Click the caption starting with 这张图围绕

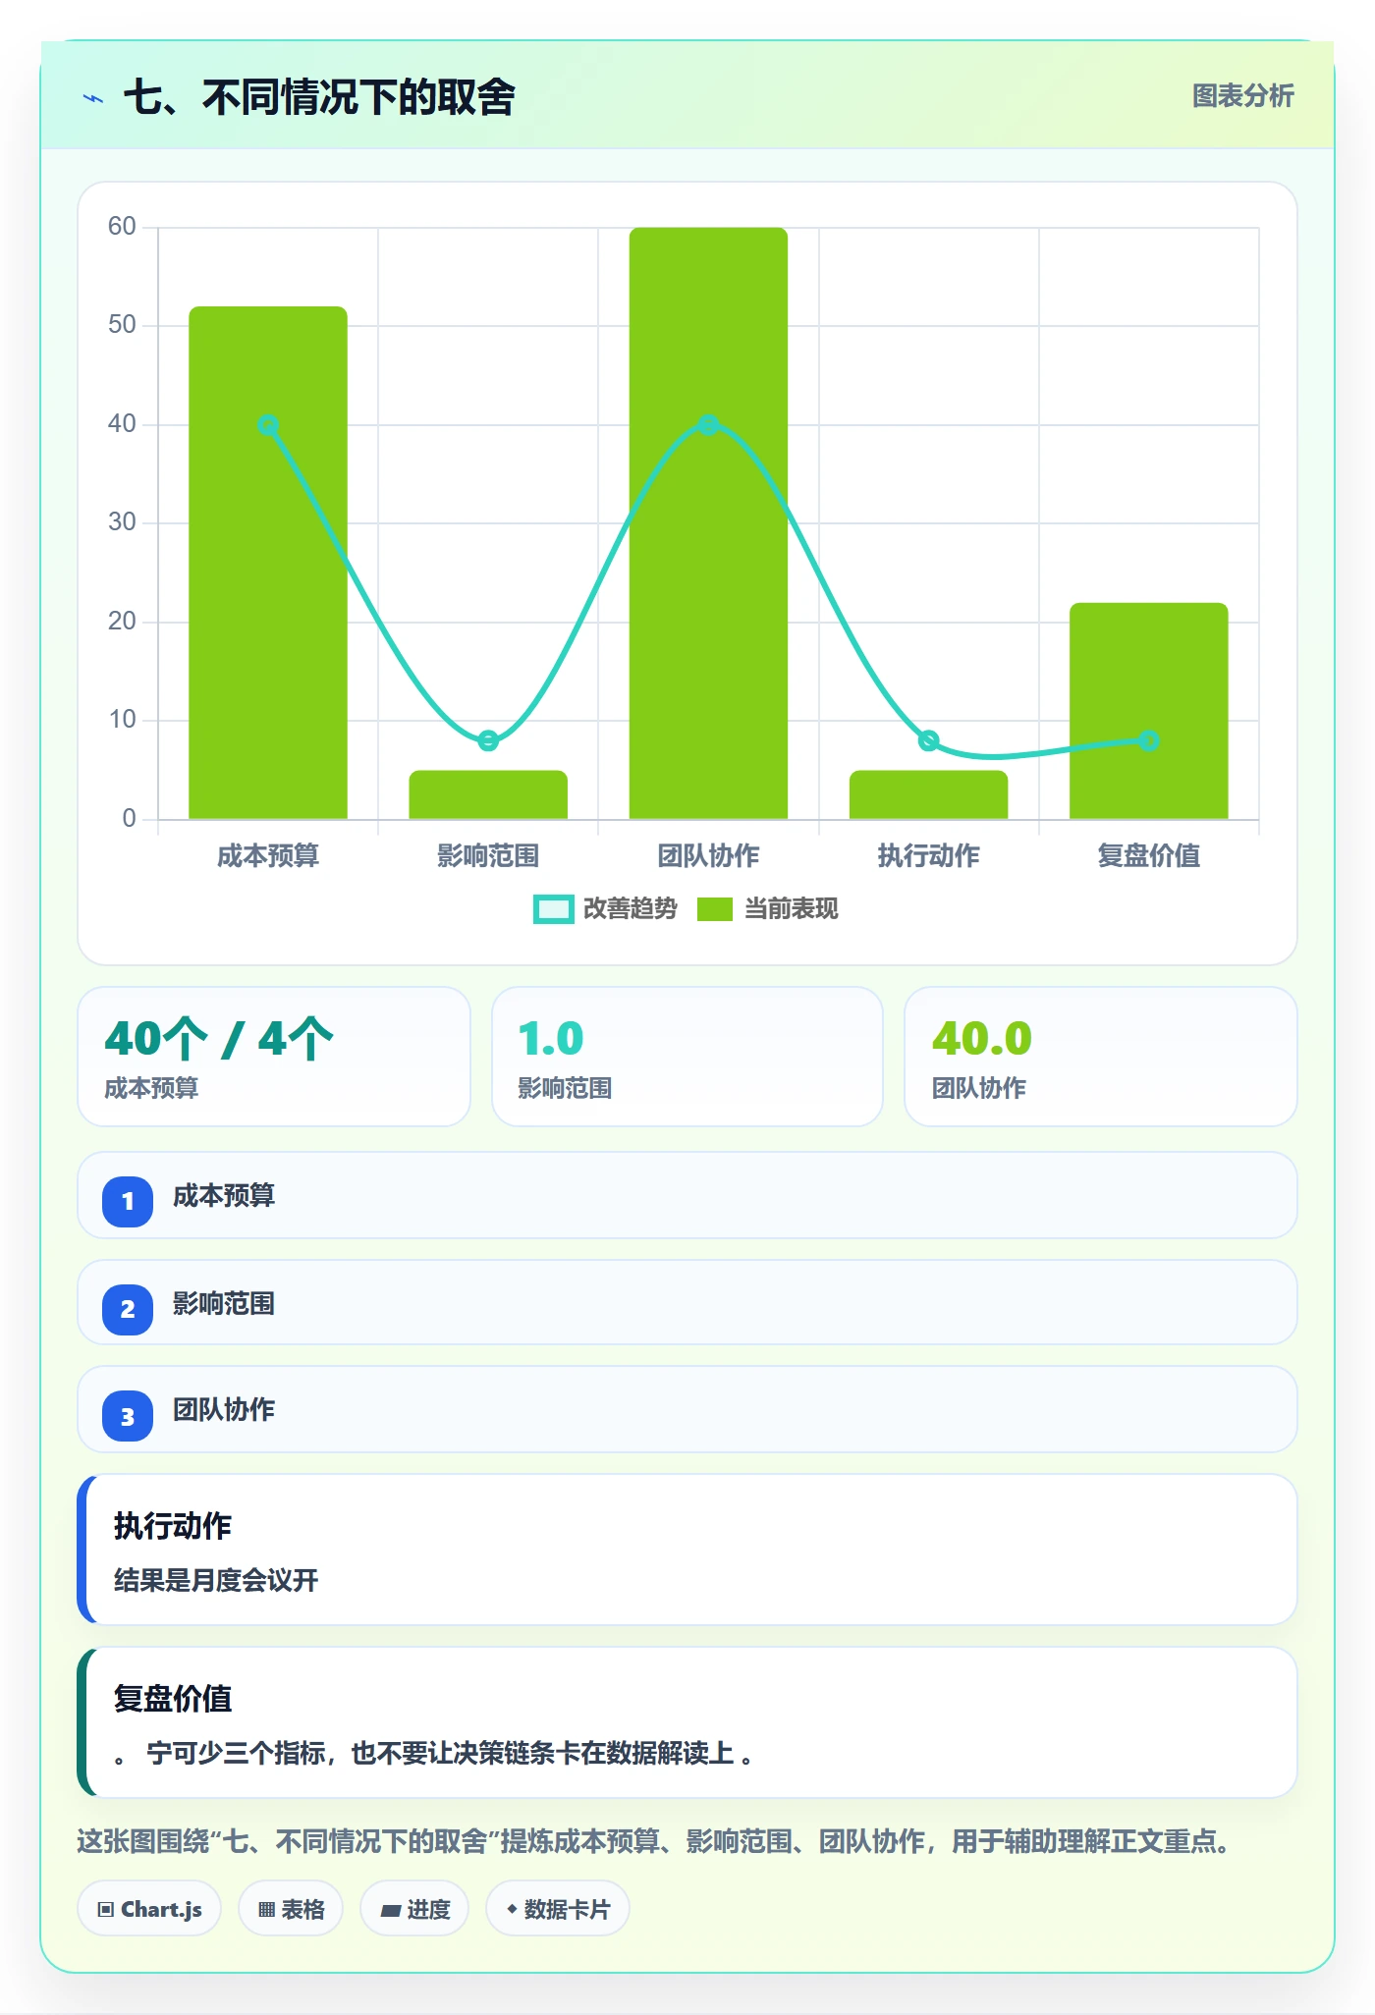tap(654, 1841)
